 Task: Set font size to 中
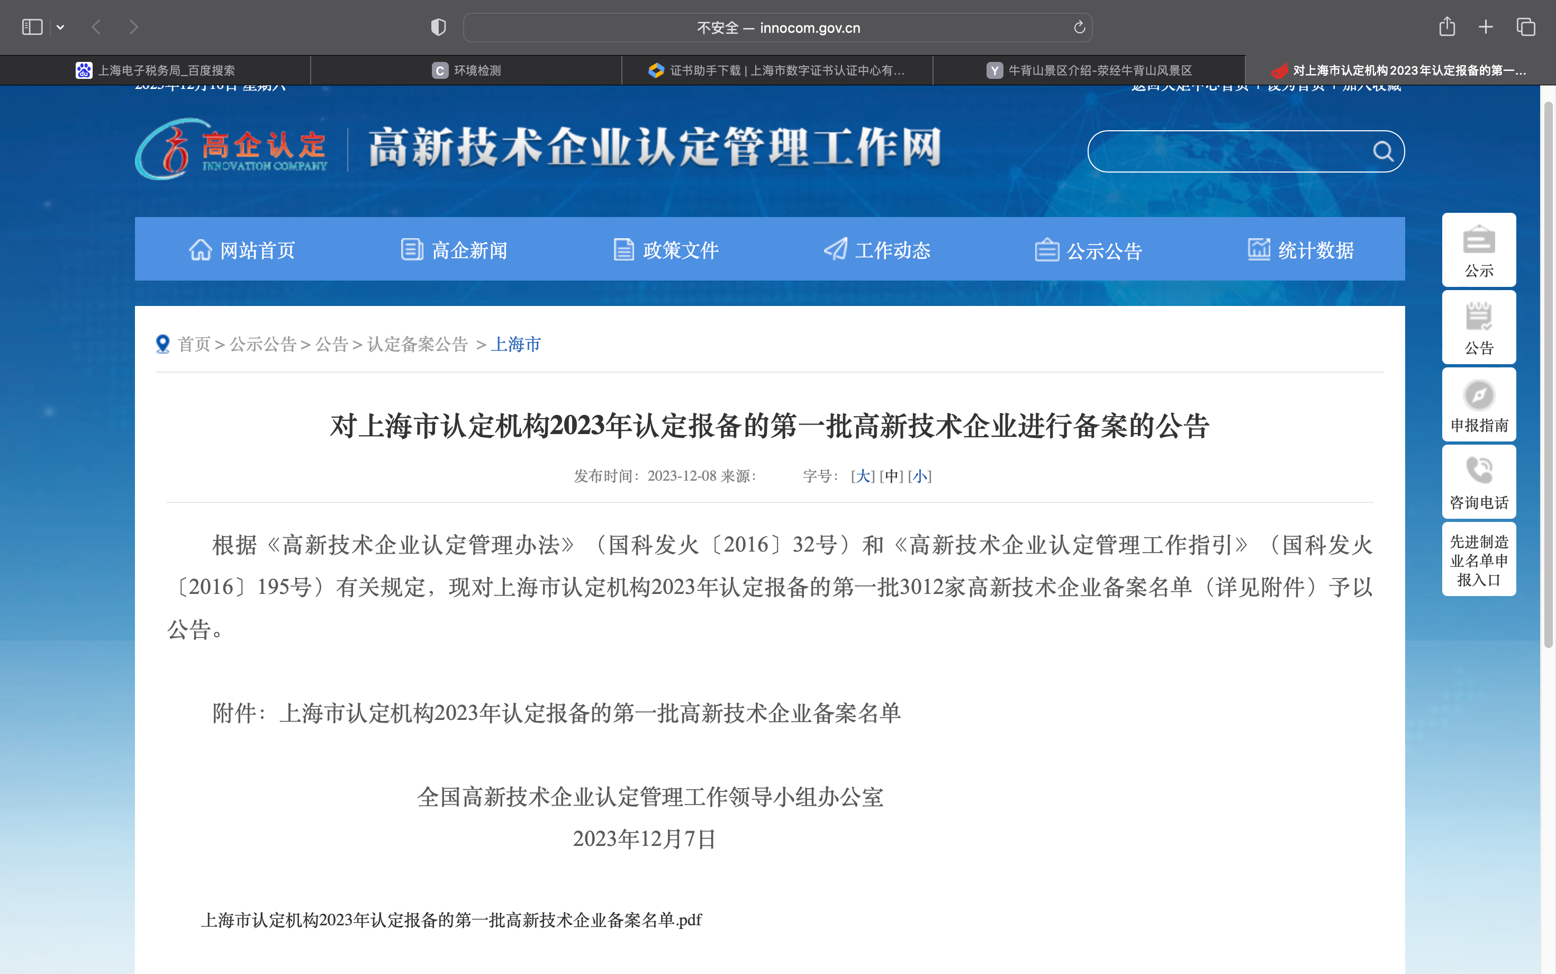point(891,476)
